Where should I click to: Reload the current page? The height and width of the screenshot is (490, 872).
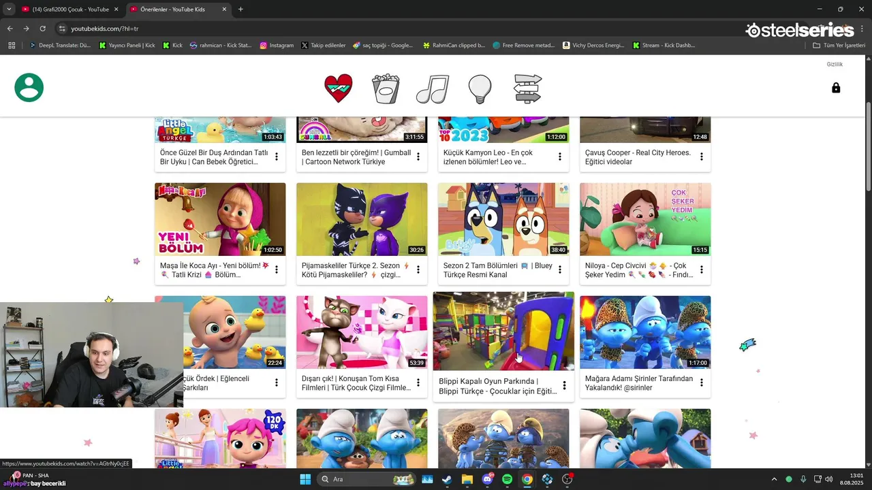(x=42, y=29)
